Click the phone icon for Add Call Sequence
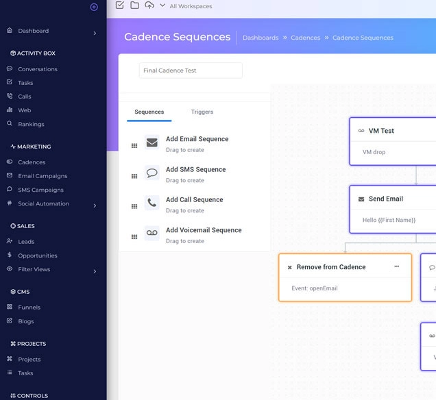This screenshot has width=436, height=400. coord(152,203)
